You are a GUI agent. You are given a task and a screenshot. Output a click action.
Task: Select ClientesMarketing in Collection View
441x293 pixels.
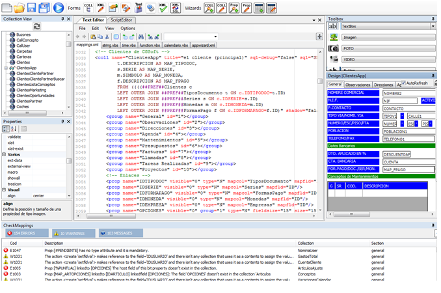click(31, 90)
